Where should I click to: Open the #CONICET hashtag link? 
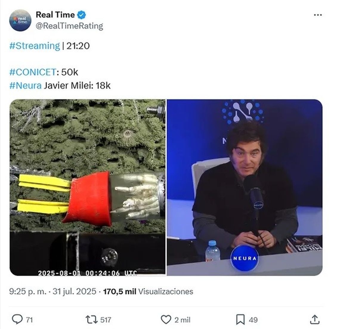pyautogui.click(x=33, y=72)
